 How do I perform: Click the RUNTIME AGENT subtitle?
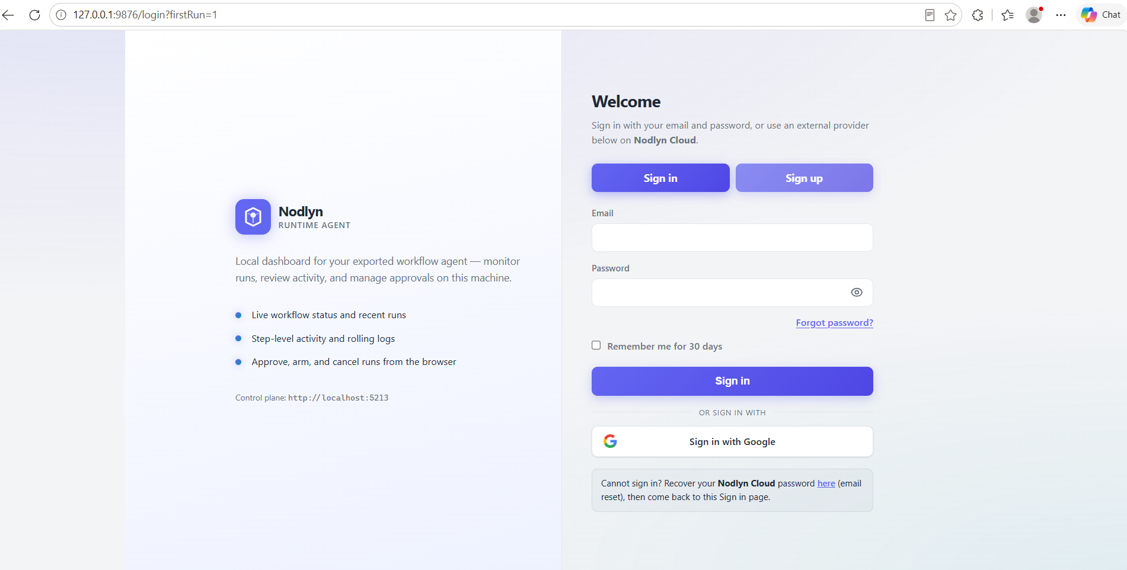pos(314,226)
